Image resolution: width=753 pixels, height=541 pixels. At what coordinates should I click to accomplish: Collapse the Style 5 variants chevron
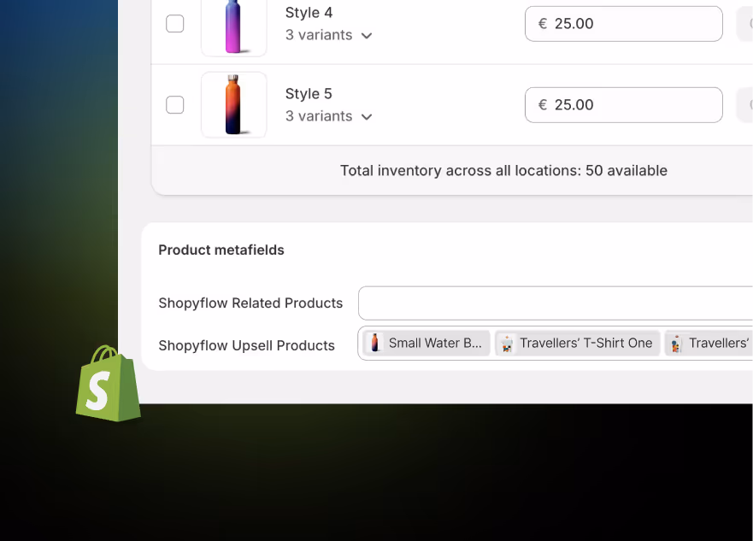367,117
